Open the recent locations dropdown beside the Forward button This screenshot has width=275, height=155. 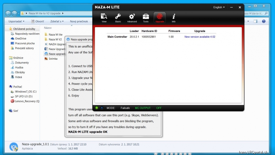point(19,13)
